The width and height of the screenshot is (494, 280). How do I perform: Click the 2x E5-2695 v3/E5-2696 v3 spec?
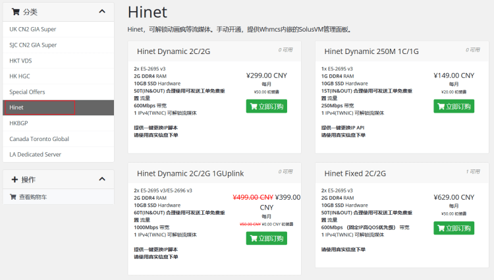coord(163,190)
